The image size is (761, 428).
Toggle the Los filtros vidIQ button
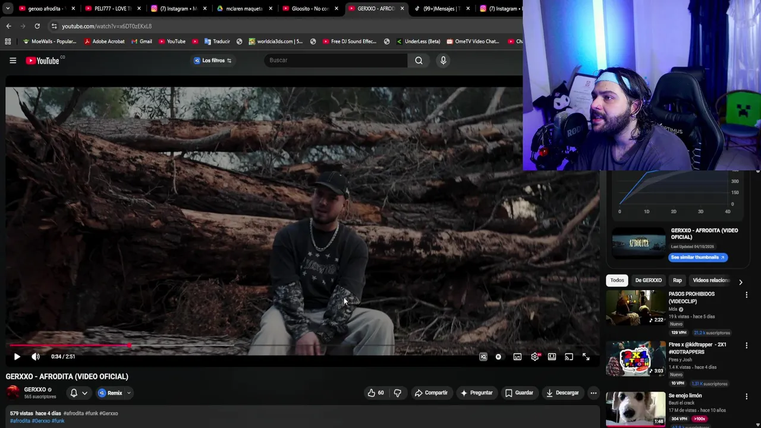tap(213, 60)
